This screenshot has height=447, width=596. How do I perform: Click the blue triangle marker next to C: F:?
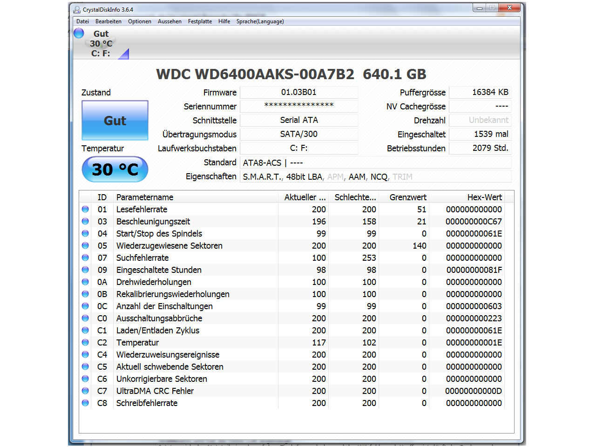point(124,54)
